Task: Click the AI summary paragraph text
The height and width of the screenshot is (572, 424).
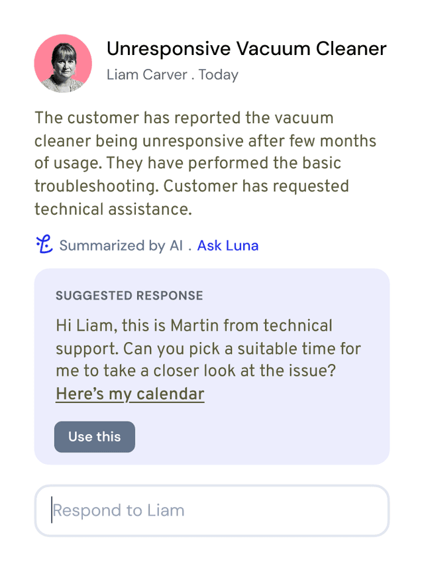Action: 205,163
